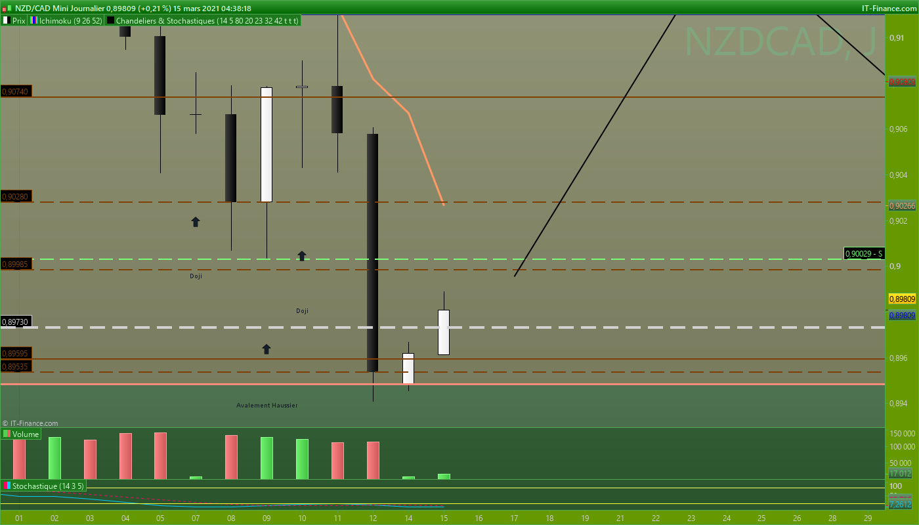Click the Doji label under the 10 candle
The width and height of the screenshot is (919, 525).
click(302, 311)
